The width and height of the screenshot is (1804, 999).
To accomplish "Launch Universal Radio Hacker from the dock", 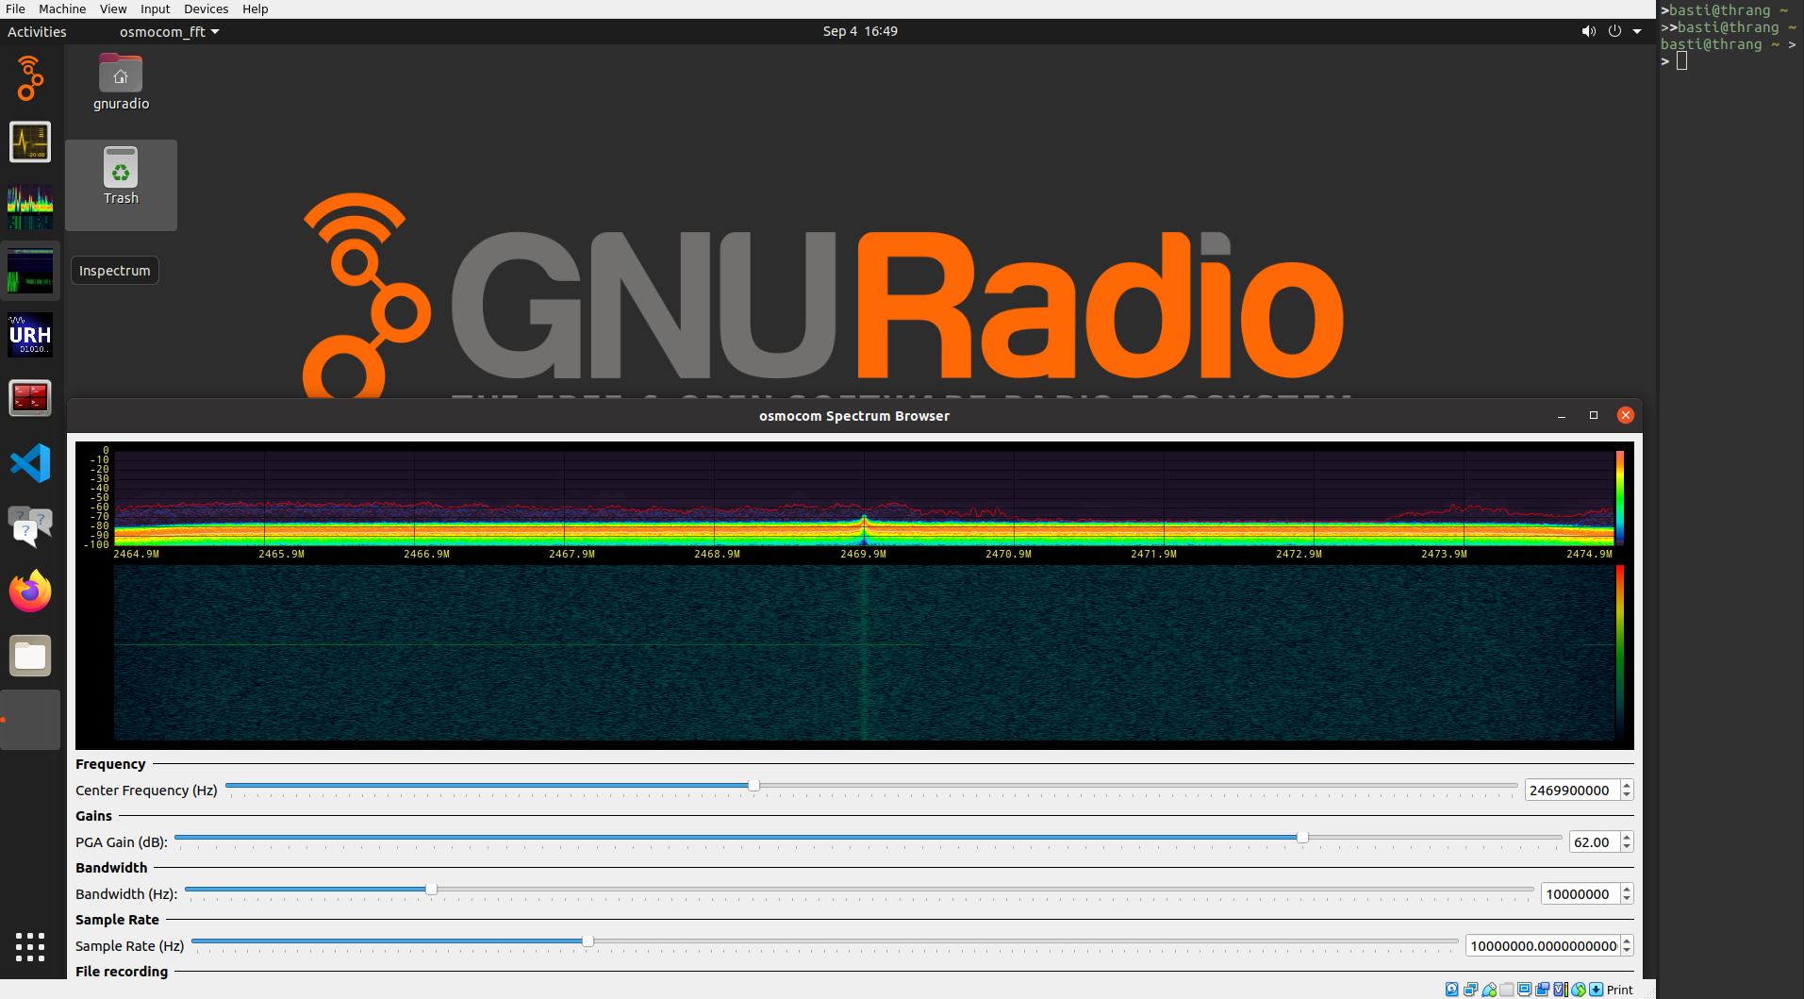I will (x=30, y=335).
